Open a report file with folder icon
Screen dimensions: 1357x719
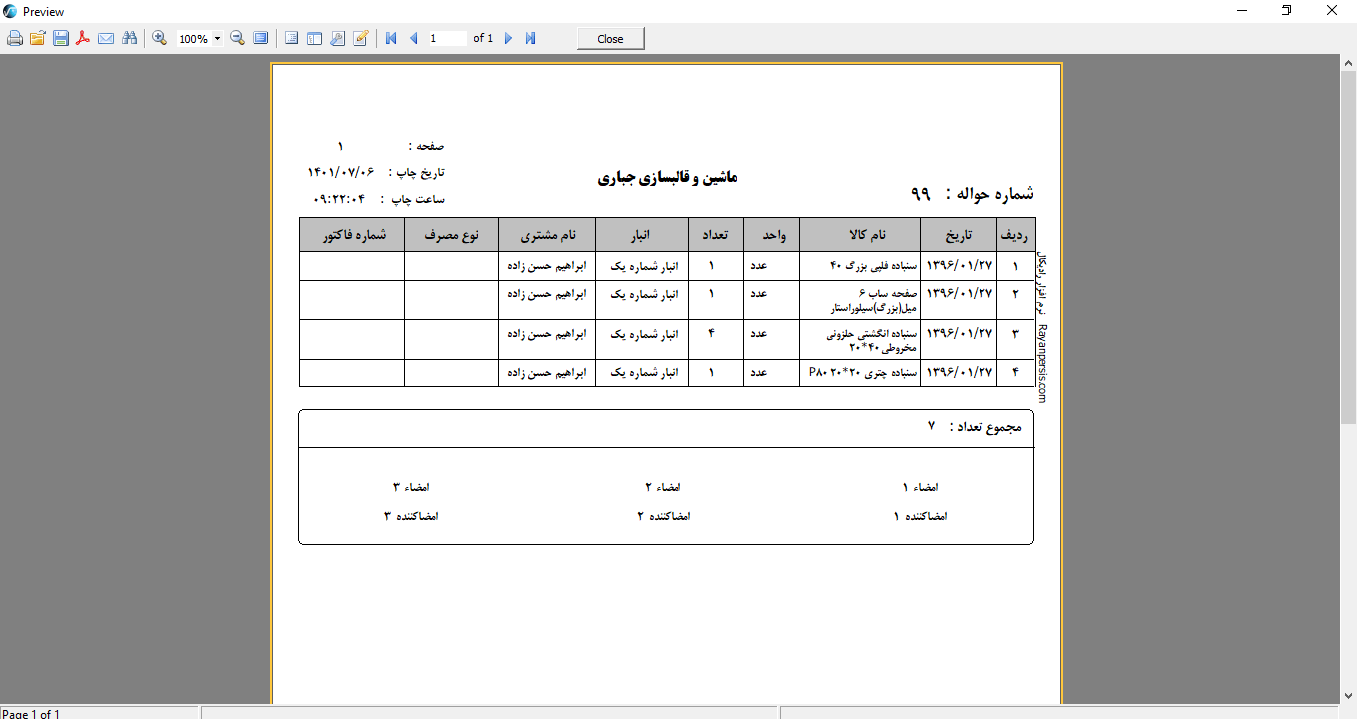pyautogui.click(x=37, y=38)
